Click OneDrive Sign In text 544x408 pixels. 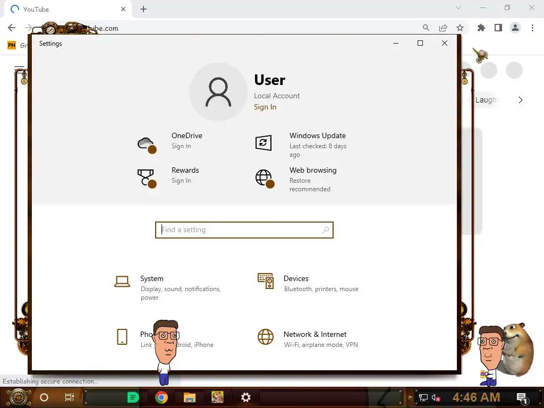(x=181, y=146)
